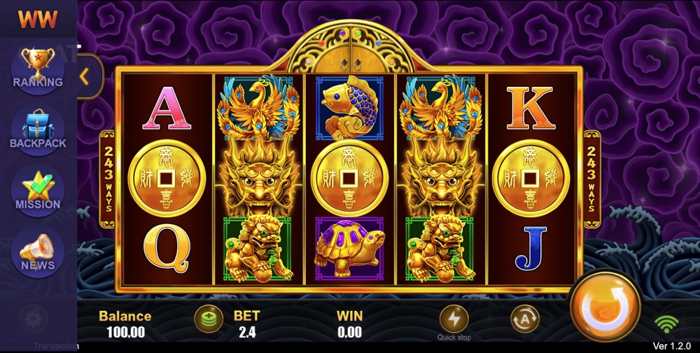The height and width of the screenshot is (353, 700).
Task: Click the green bet chips icon
Action: click(x=209, y=319)
